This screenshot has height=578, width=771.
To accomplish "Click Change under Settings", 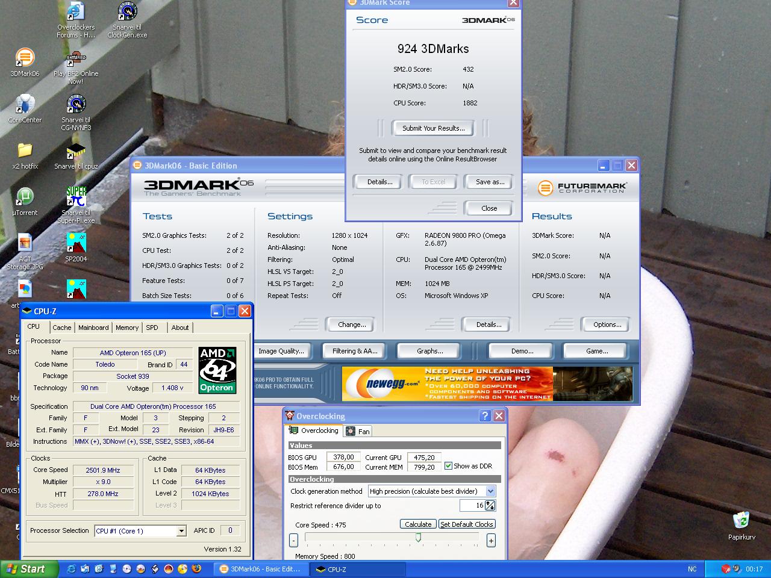I will pos(352,325).
